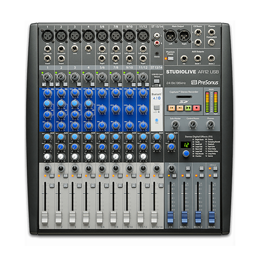
Task: Mute channel 4 with its mute button
Action: [x=93, y=175]
